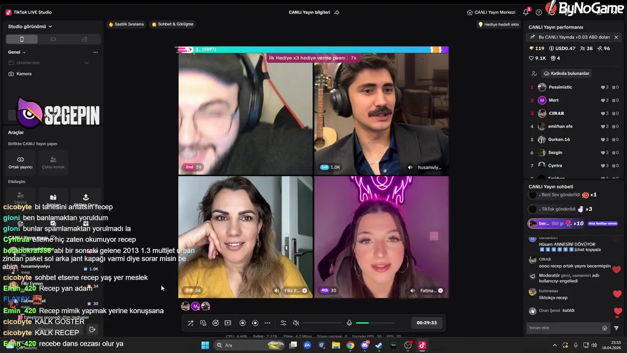The width and height of the screenshot is (627, 353).
Task: Start recording with the record circle icon
Action: (x=242, y=323)
